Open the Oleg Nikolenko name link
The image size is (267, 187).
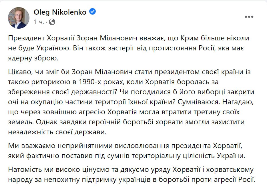[60, 12]
